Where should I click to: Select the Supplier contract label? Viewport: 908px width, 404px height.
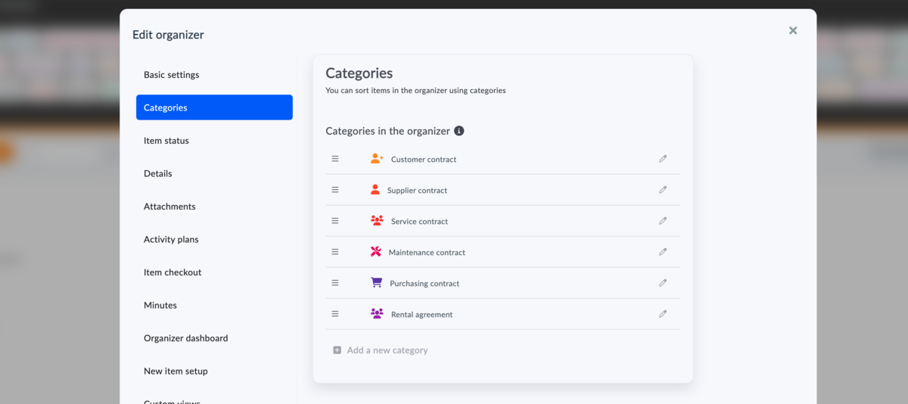(x=417, y=191)
